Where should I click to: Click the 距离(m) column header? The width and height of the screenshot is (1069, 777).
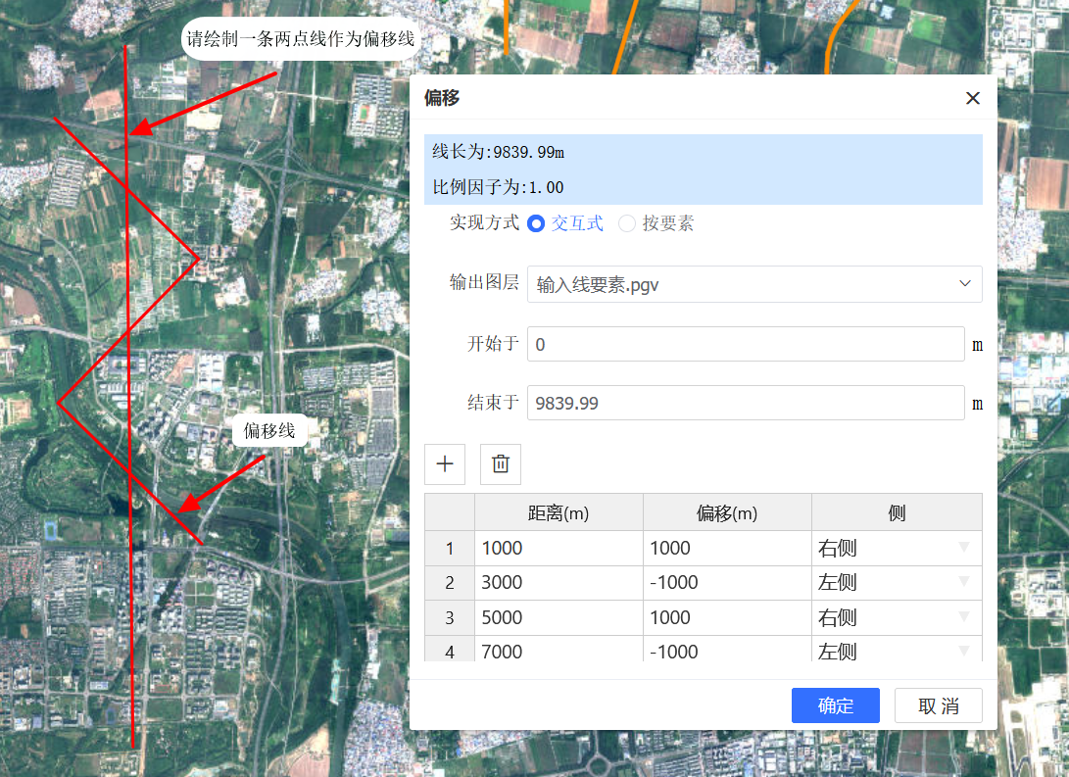pyautogui.click(x=559, y=512)
